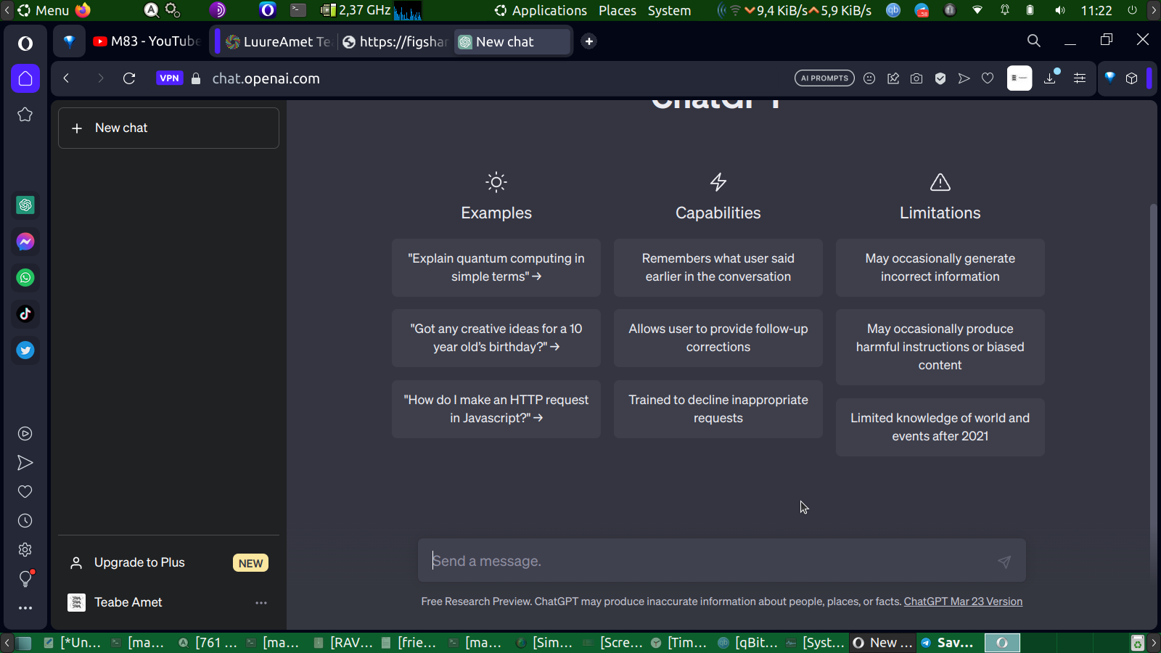Click the ad blocker shield icon

(x=940, y=78)
